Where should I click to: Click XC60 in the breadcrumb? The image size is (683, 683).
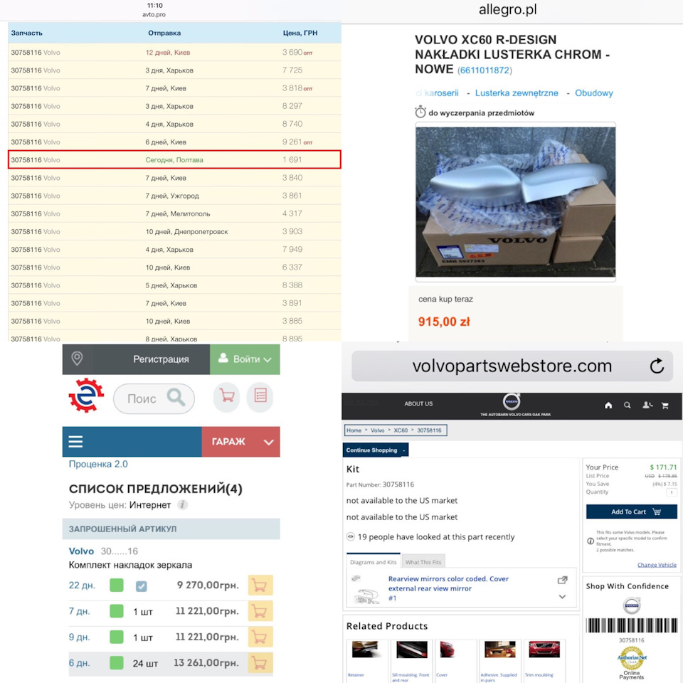[401, 430]
